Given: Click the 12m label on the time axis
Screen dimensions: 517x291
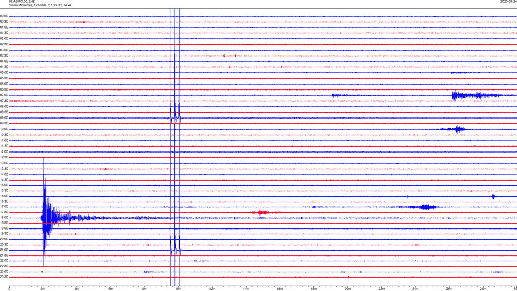Looking at the screenshot, I should click(212, 289).
